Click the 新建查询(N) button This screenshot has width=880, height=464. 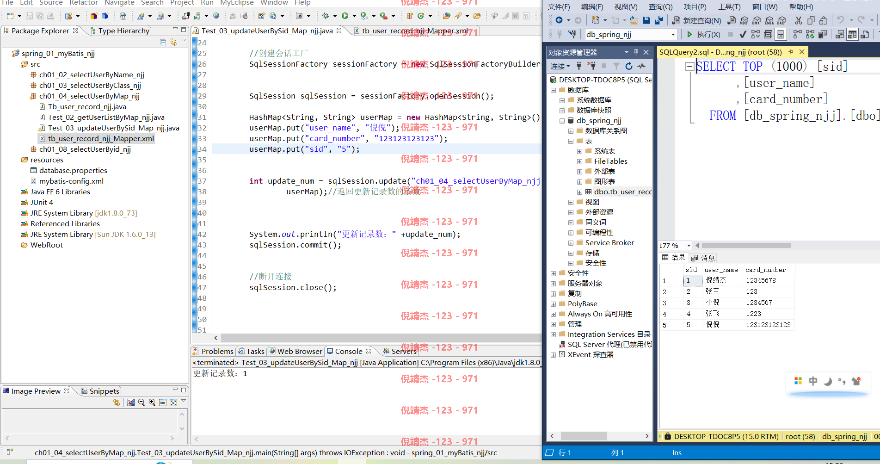[696, 20]
